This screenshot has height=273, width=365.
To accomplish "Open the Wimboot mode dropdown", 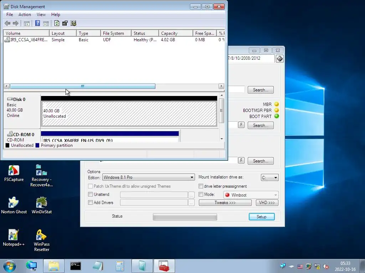I will click(x=251, y=195).
